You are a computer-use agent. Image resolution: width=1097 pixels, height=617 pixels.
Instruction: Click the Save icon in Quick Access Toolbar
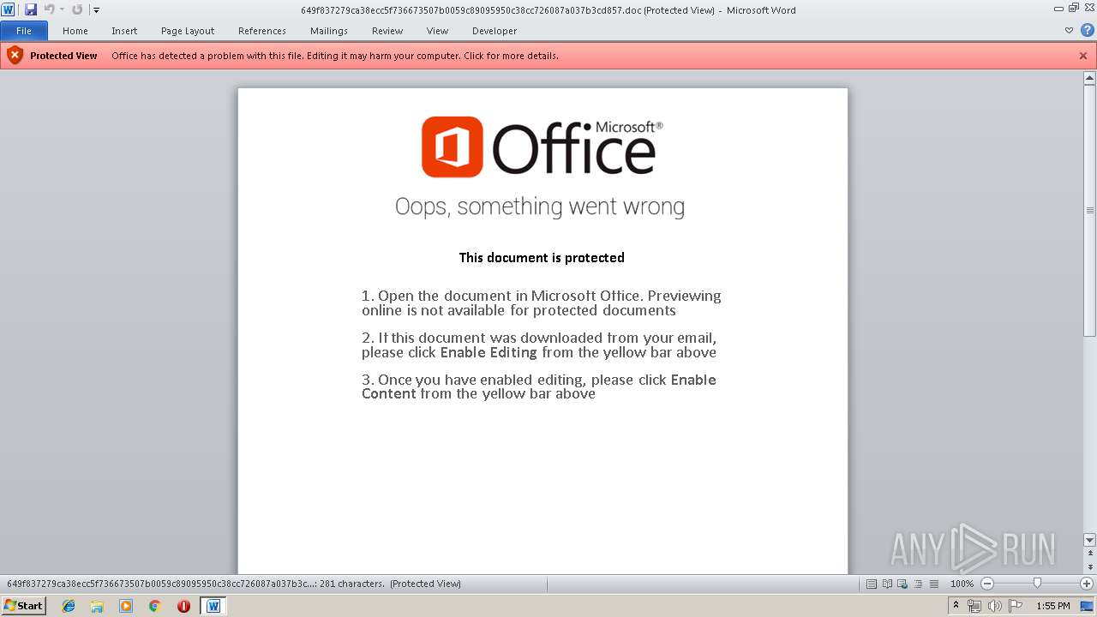[31, 9]
